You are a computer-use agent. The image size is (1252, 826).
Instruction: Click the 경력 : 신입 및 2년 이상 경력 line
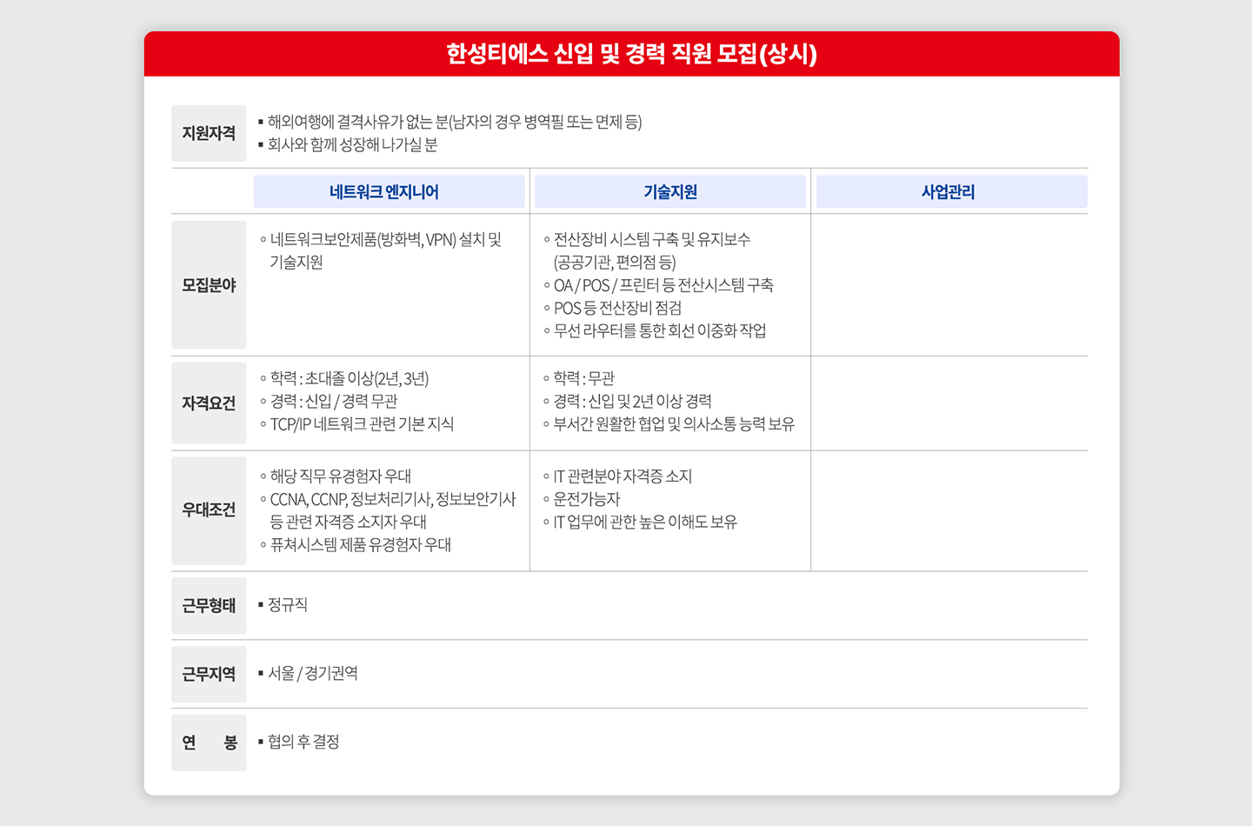(x=633, y=401)
